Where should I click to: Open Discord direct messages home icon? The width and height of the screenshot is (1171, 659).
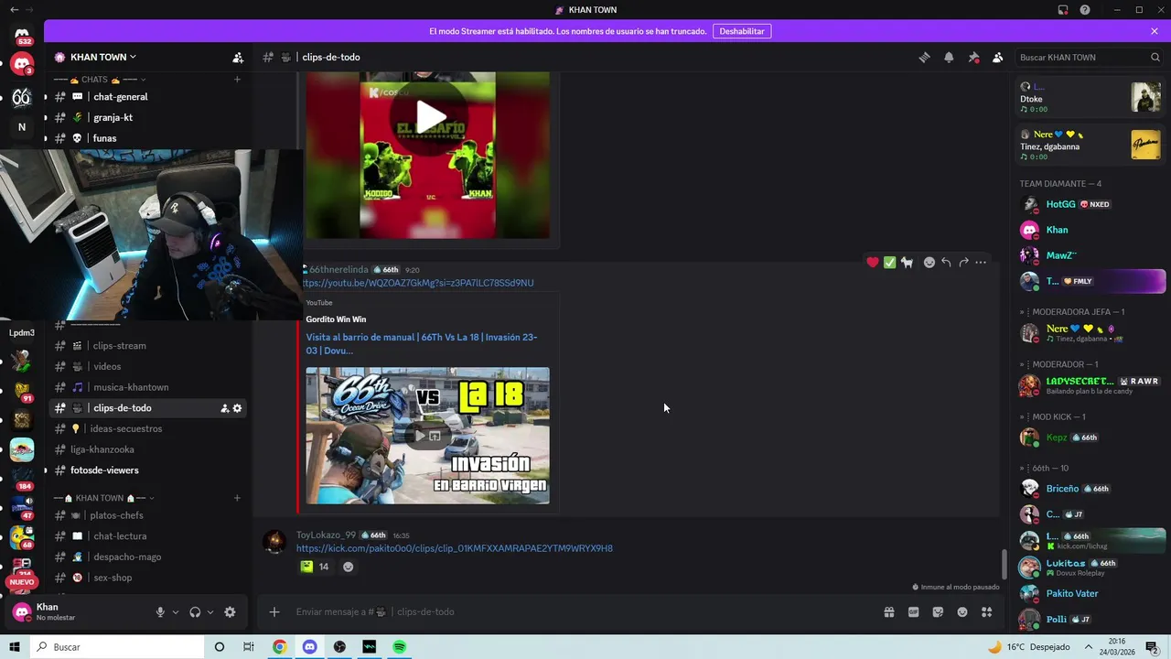[x=22, y=34]
